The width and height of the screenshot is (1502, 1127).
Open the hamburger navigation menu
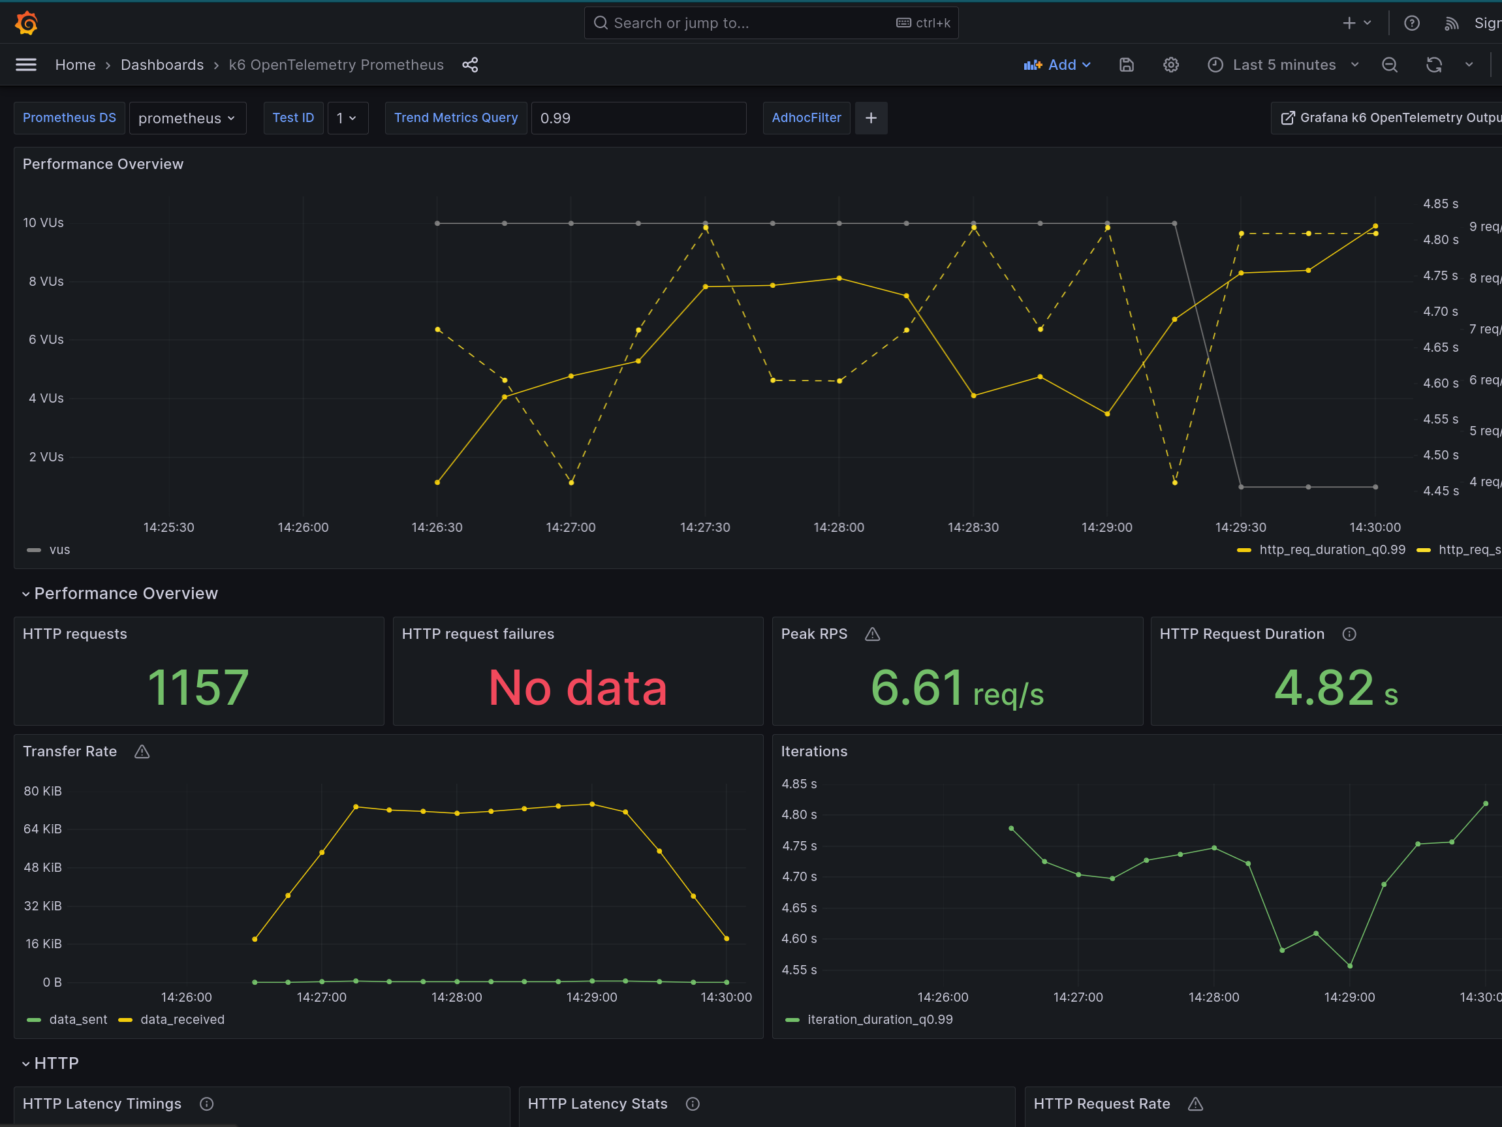click(x=26, y=65)
